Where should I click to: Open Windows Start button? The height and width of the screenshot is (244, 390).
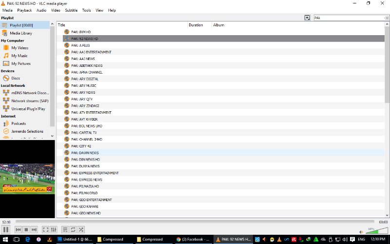point(5,240)
